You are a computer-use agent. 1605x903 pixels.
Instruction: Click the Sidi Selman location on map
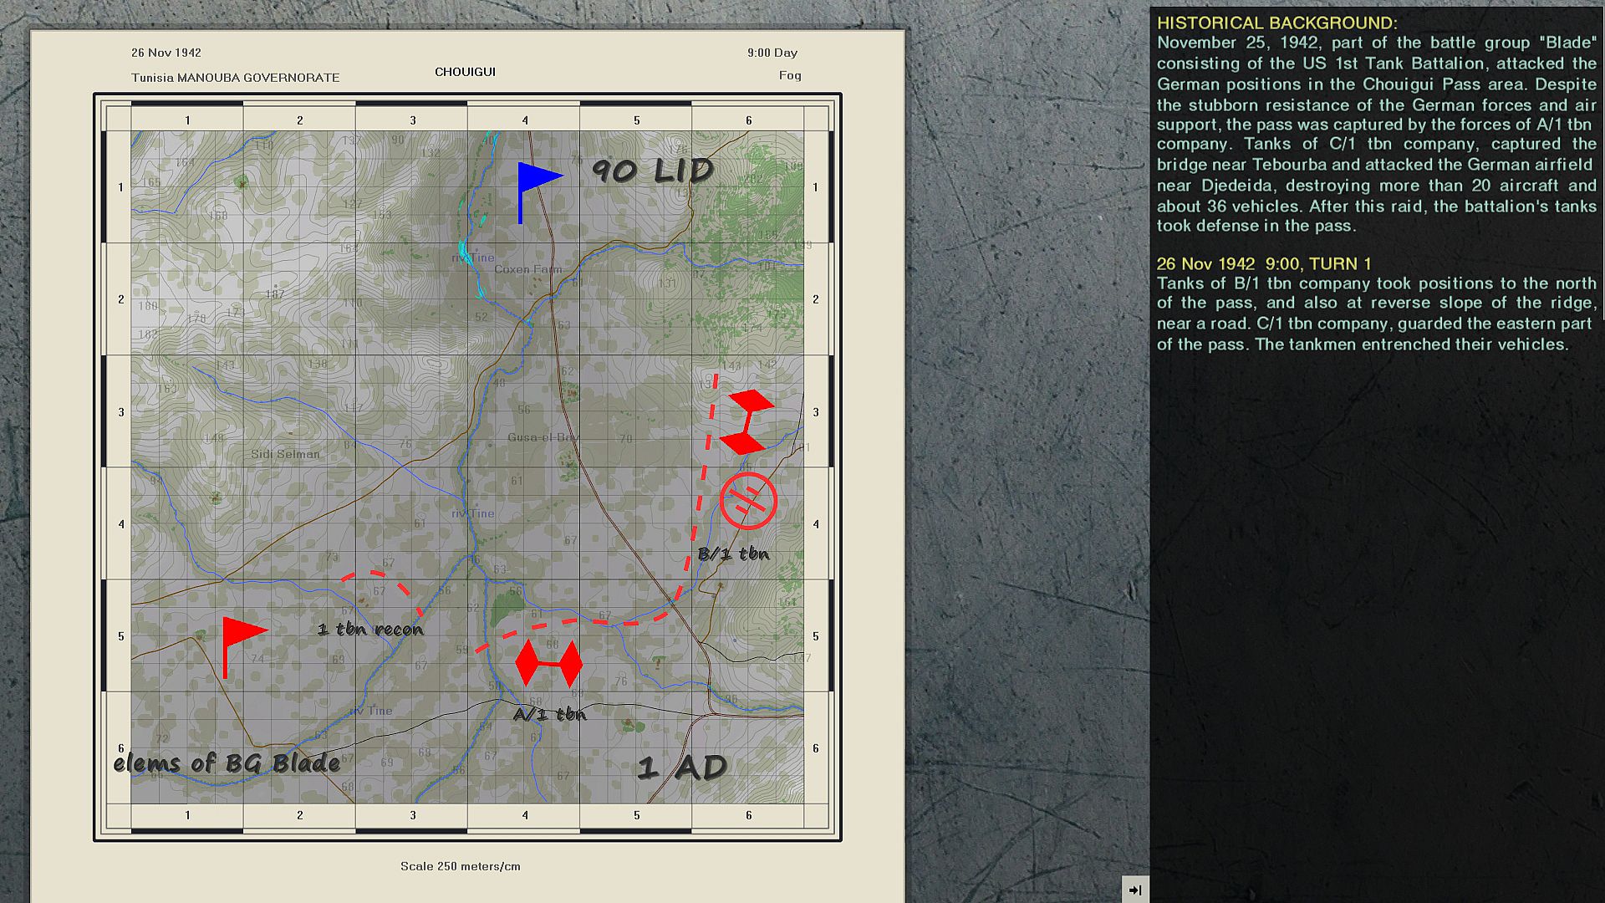285,454
